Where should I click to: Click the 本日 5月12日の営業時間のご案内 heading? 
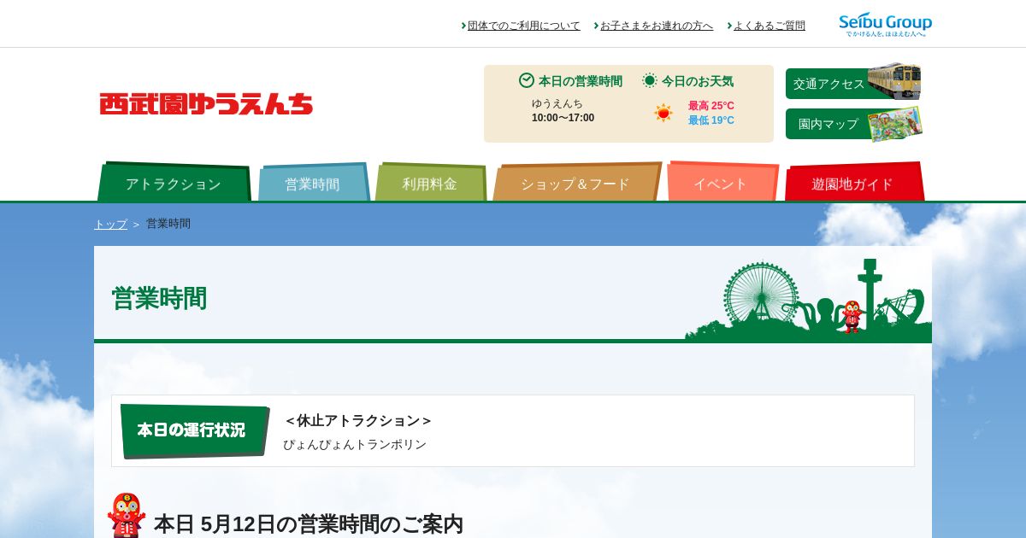coord(309,523)
